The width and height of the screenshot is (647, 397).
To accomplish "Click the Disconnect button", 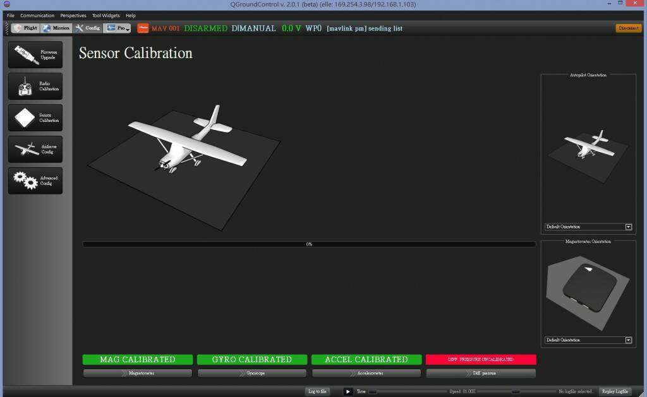I will pyautogui.click(x=628, y=28).
